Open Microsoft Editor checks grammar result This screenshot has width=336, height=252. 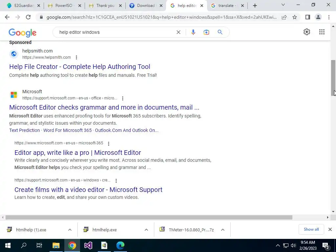pos(104,107)
